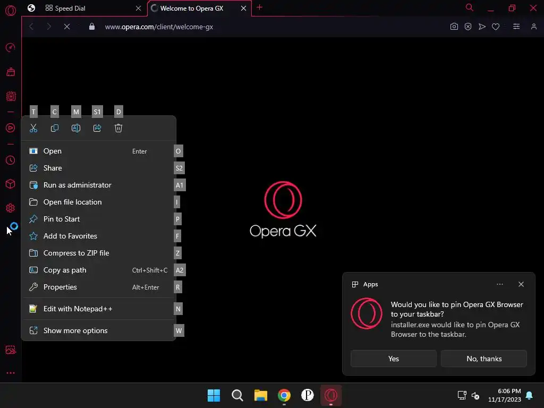Image resolution: width=544 pixels, height=408 pixels.
Task: Open the Easy setup sliders icon
Action: (516, 27)
